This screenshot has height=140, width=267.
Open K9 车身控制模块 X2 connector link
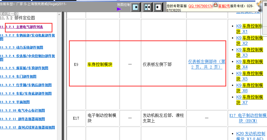pos(250,41)
